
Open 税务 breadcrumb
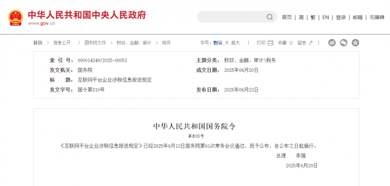click(x=166, y=43)
